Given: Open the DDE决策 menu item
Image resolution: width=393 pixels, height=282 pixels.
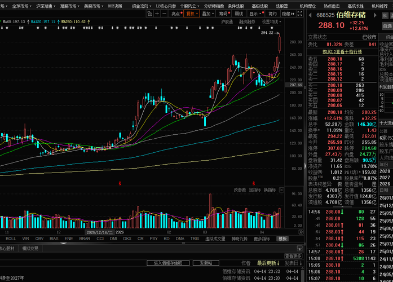Looking at the screenshot, I should click(x=115, y=6).
